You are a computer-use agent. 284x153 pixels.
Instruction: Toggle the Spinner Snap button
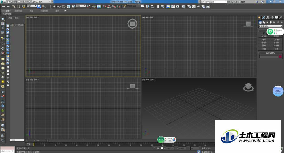pos(118,6)
